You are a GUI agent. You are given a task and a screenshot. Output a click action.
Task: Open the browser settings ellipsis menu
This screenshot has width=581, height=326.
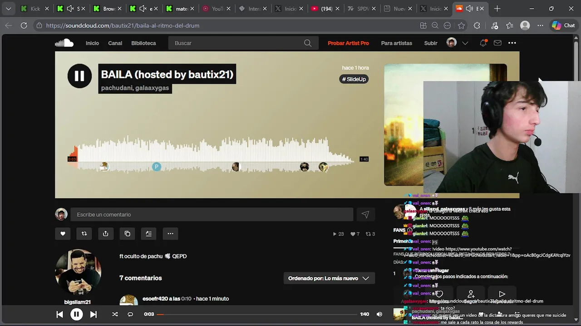[540, 26]
